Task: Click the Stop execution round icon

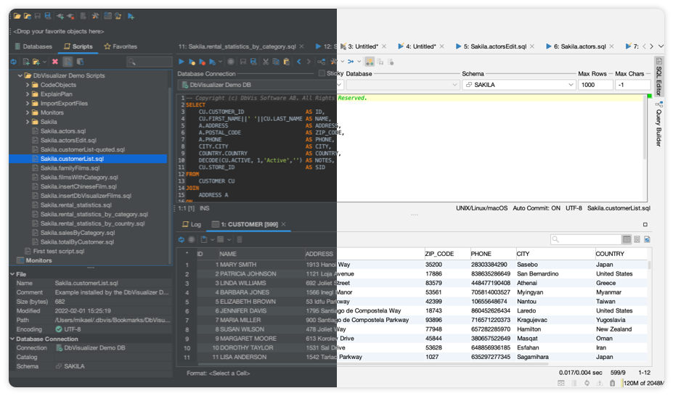Action: 231,62
